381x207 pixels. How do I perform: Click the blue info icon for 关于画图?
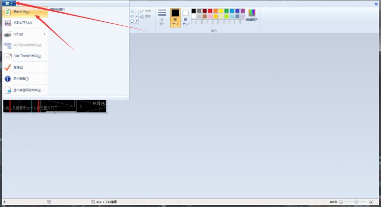click(8, 78)
